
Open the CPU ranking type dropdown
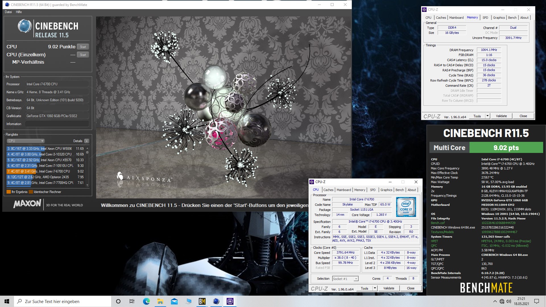point(26,141)
